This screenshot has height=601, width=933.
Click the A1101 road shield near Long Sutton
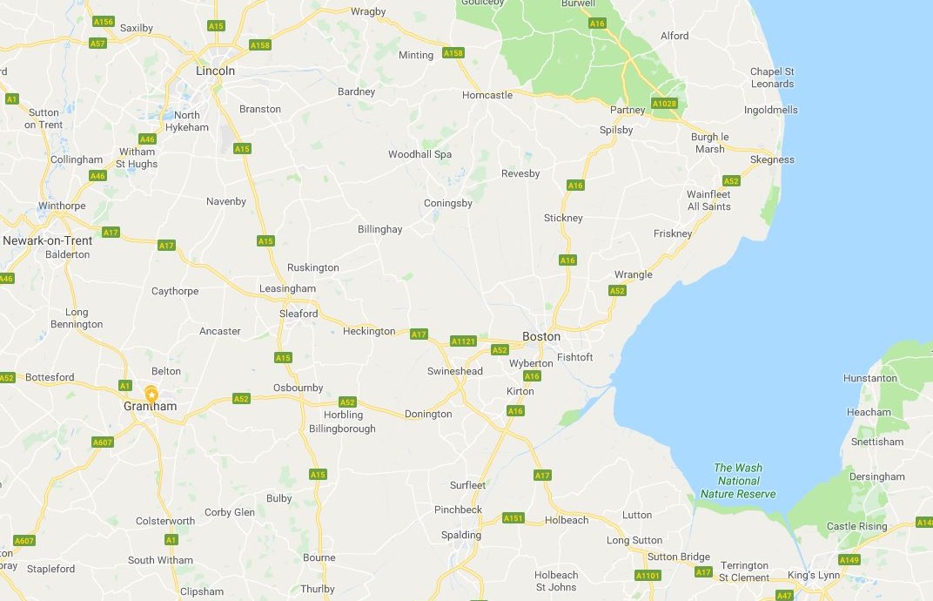[648, 576]
